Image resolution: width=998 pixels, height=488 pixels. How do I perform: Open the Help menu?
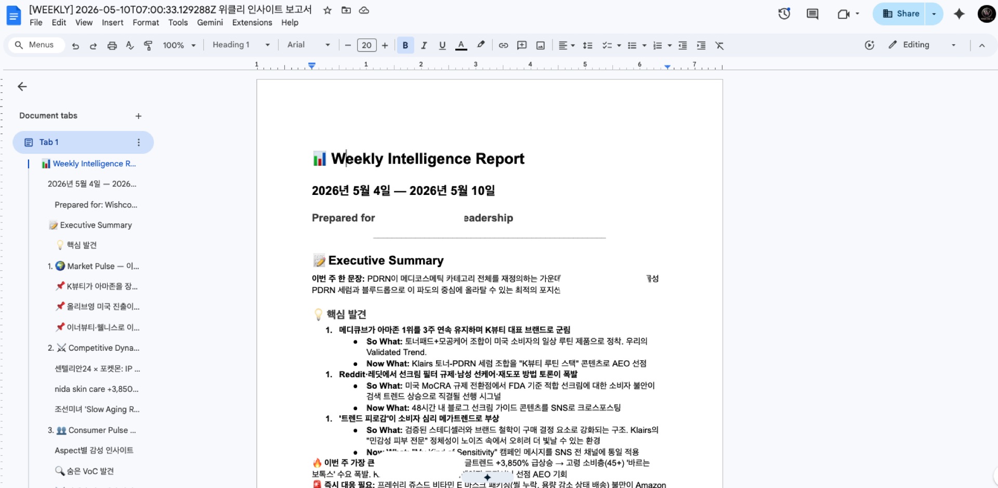click(290, 22)
